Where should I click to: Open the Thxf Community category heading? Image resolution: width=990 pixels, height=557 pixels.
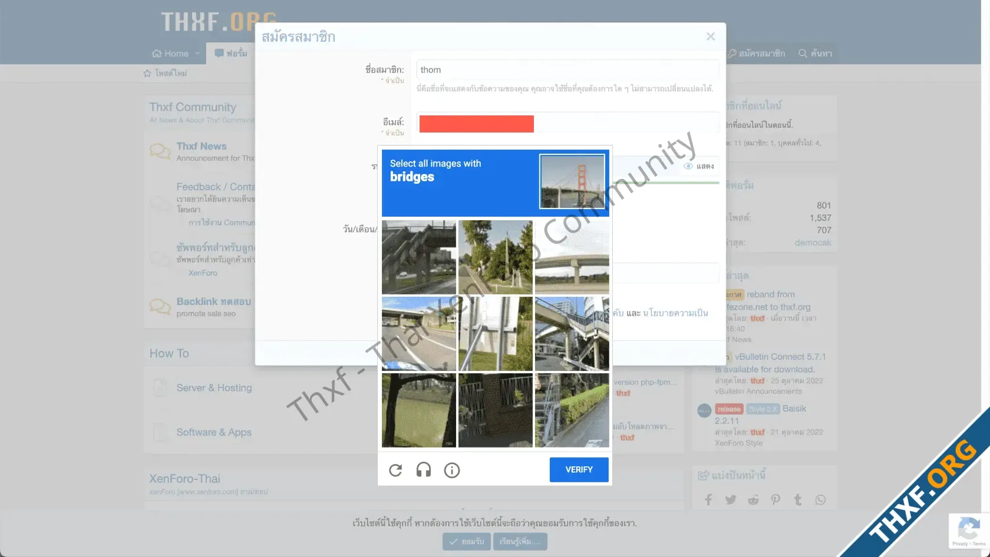193,107
